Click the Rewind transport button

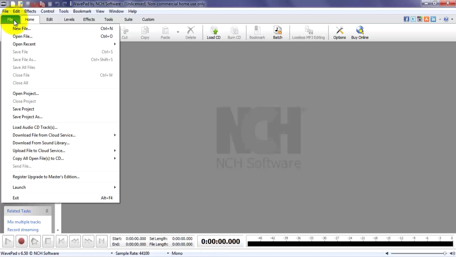click(x=75, y=241)
